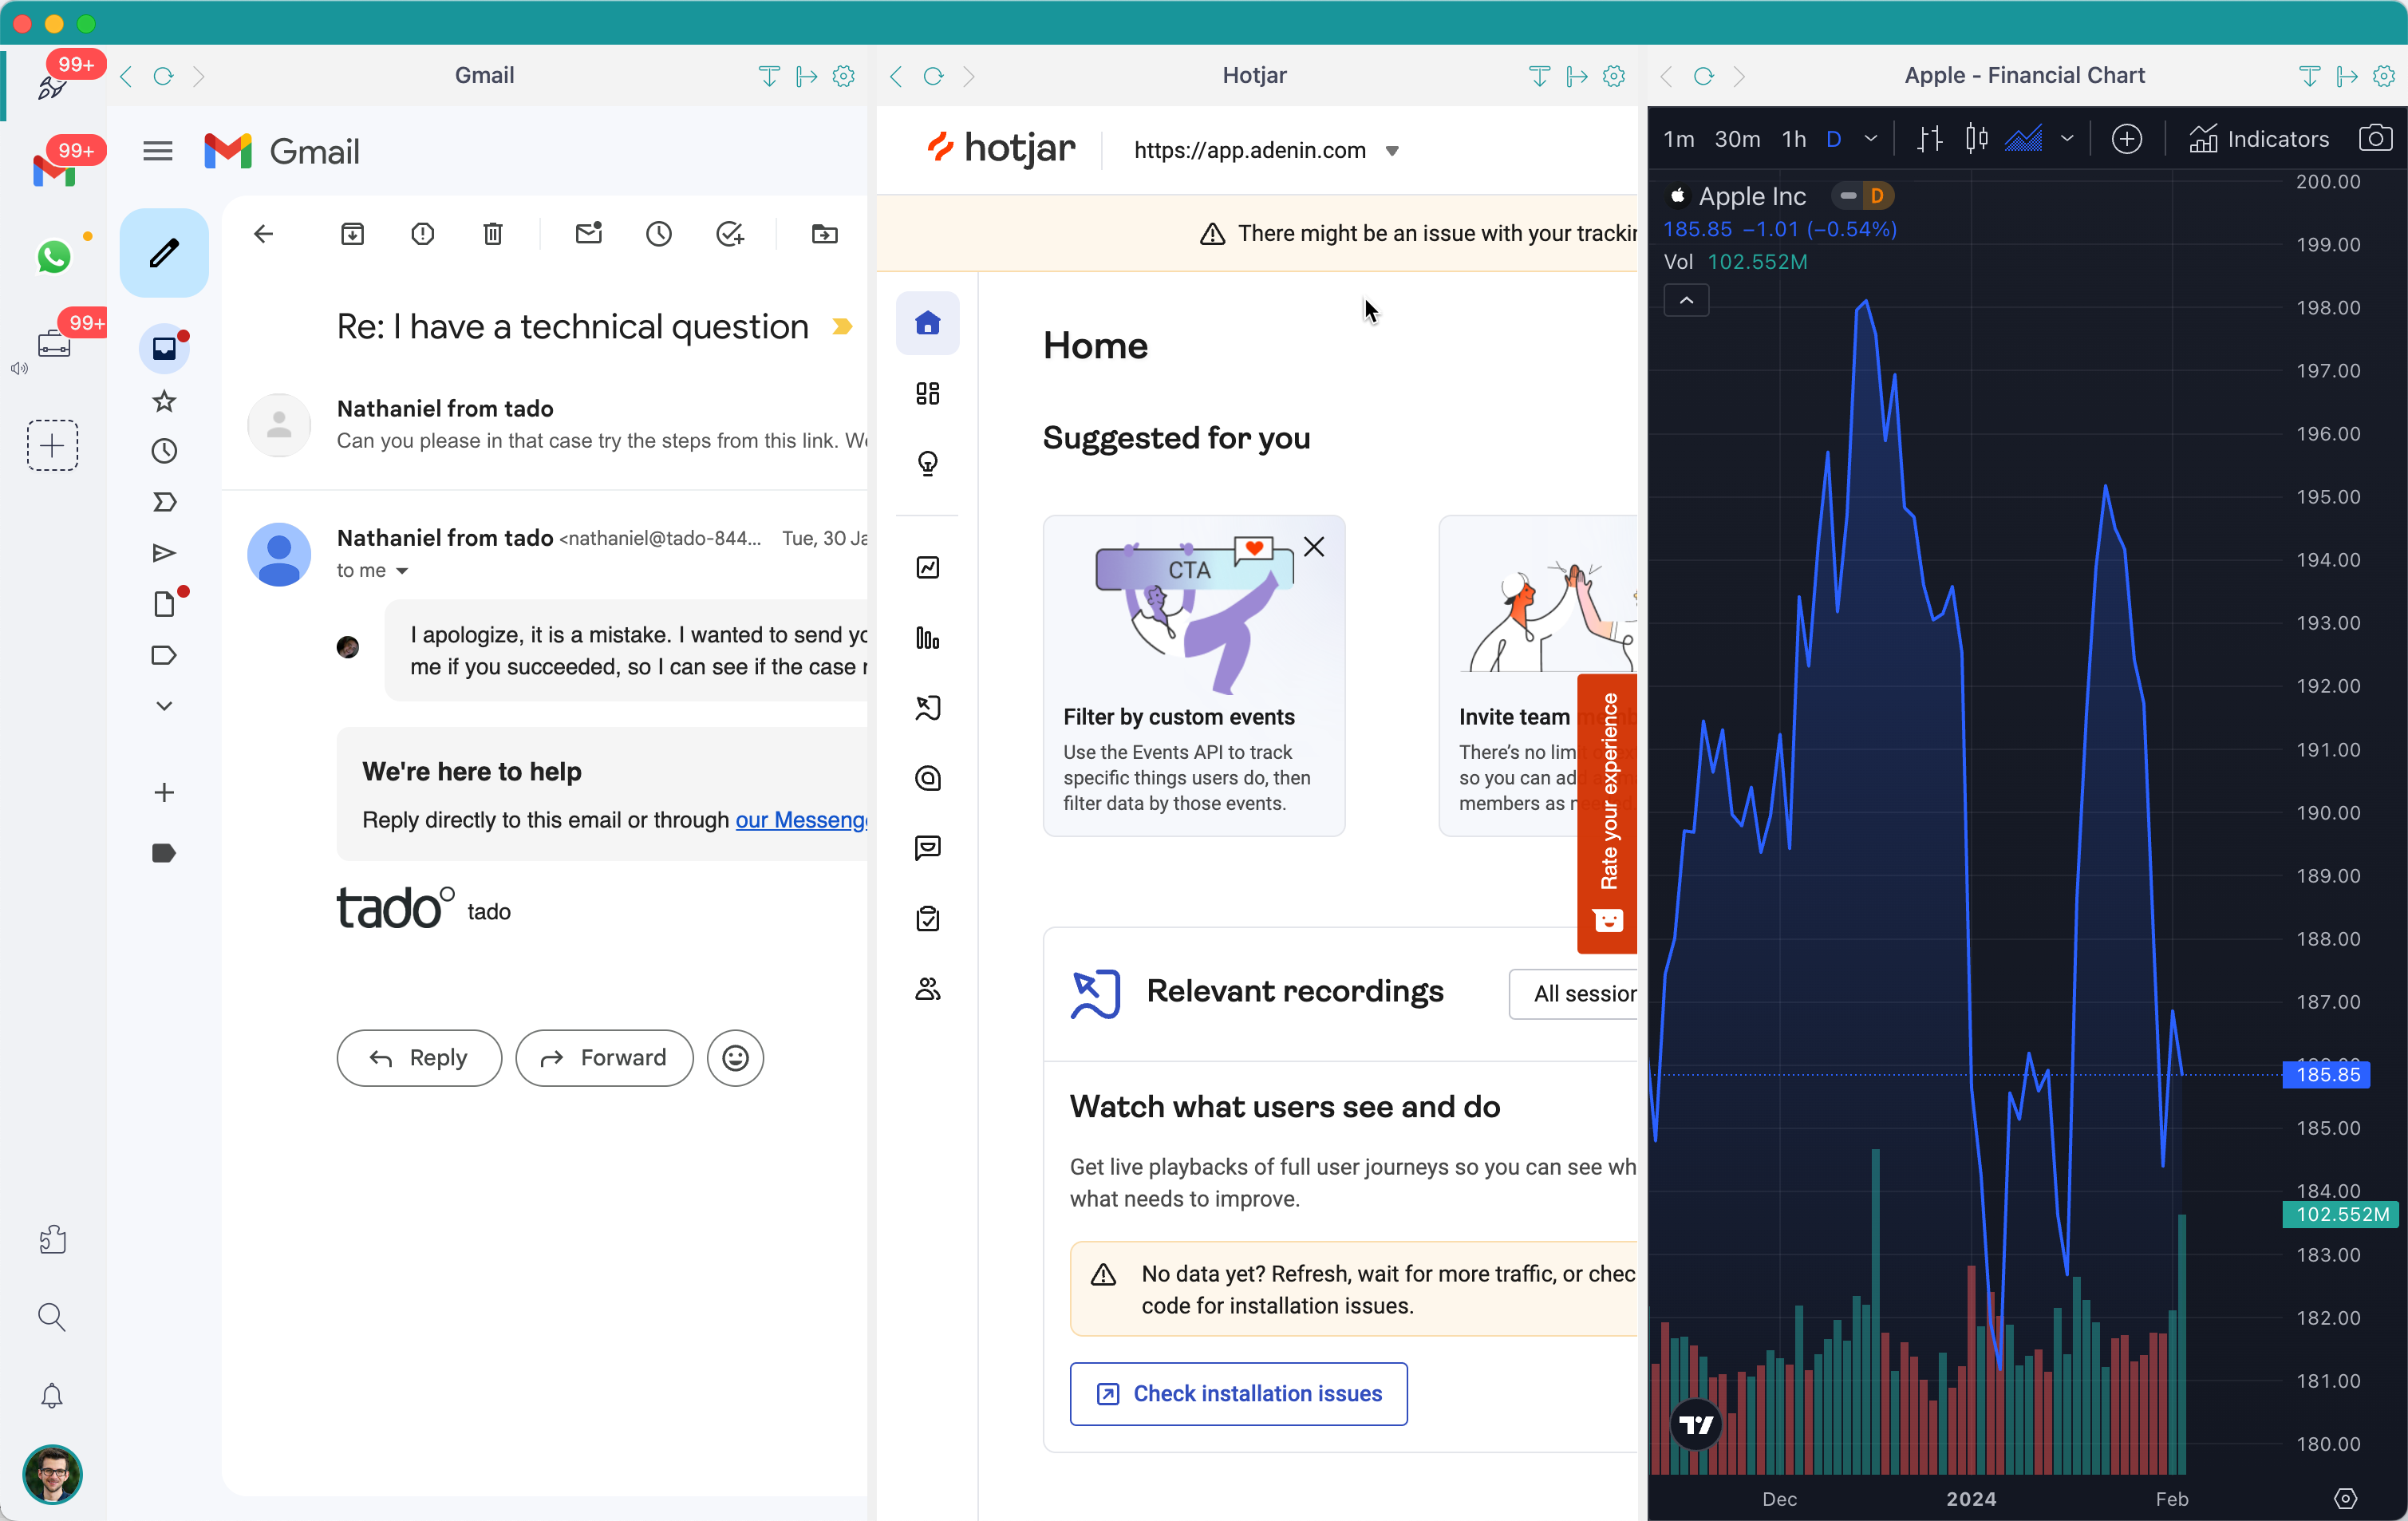The height and width of the screenshot is (1521, 2408).
Task: Expand recipient details next to 'to me'
Action: [402, 571]
